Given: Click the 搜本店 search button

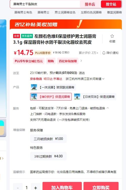Looking at the screenshot, I should click(x=90, y=4).
